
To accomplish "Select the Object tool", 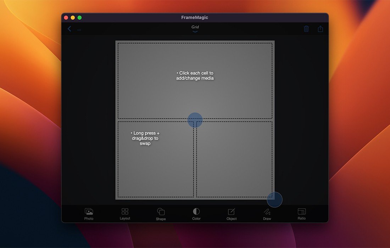I will click(x=232, y=214).
